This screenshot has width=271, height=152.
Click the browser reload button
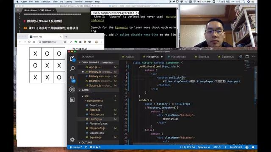coord(29,42)
